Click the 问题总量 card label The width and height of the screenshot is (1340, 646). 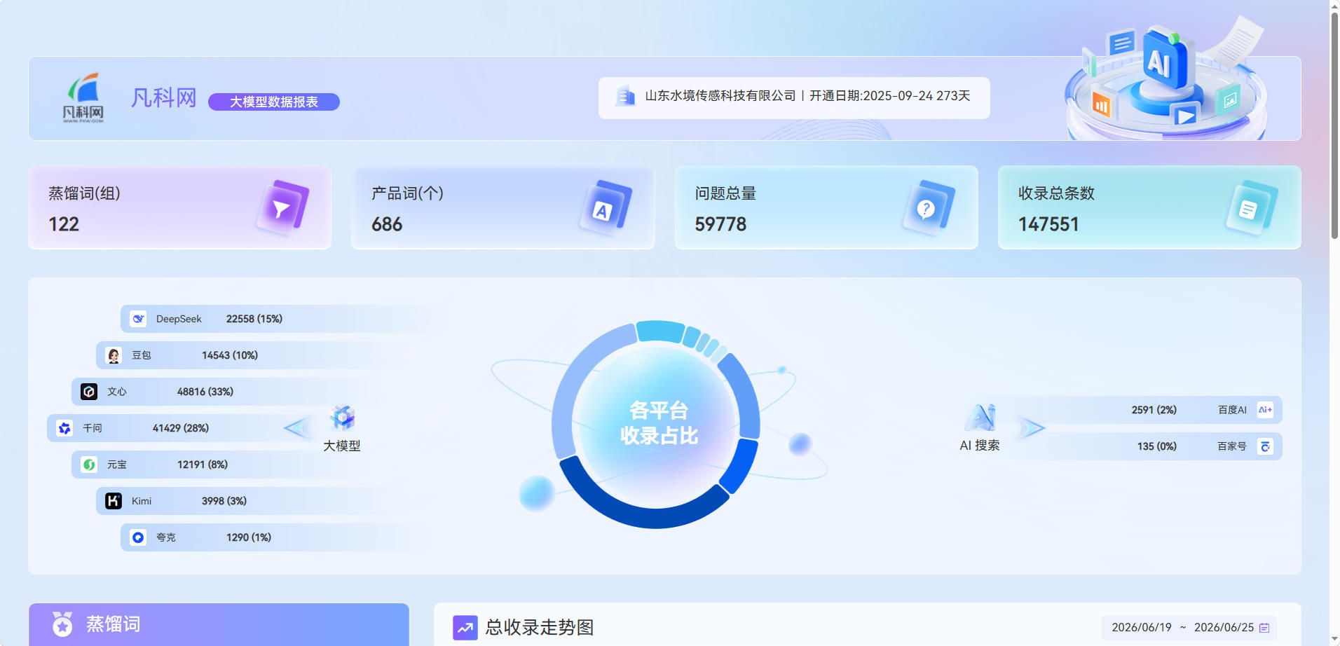coord(725,193)
